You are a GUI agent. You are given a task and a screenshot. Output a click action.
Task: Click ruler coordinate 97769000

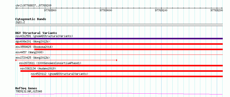pos(106,10)
